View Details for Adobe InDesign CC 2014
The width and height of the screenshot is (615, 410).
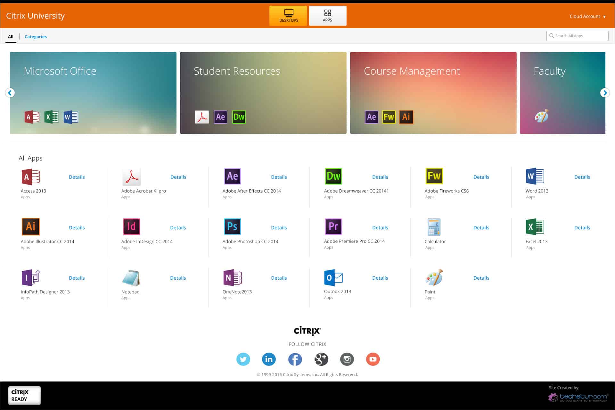[178, 228]
